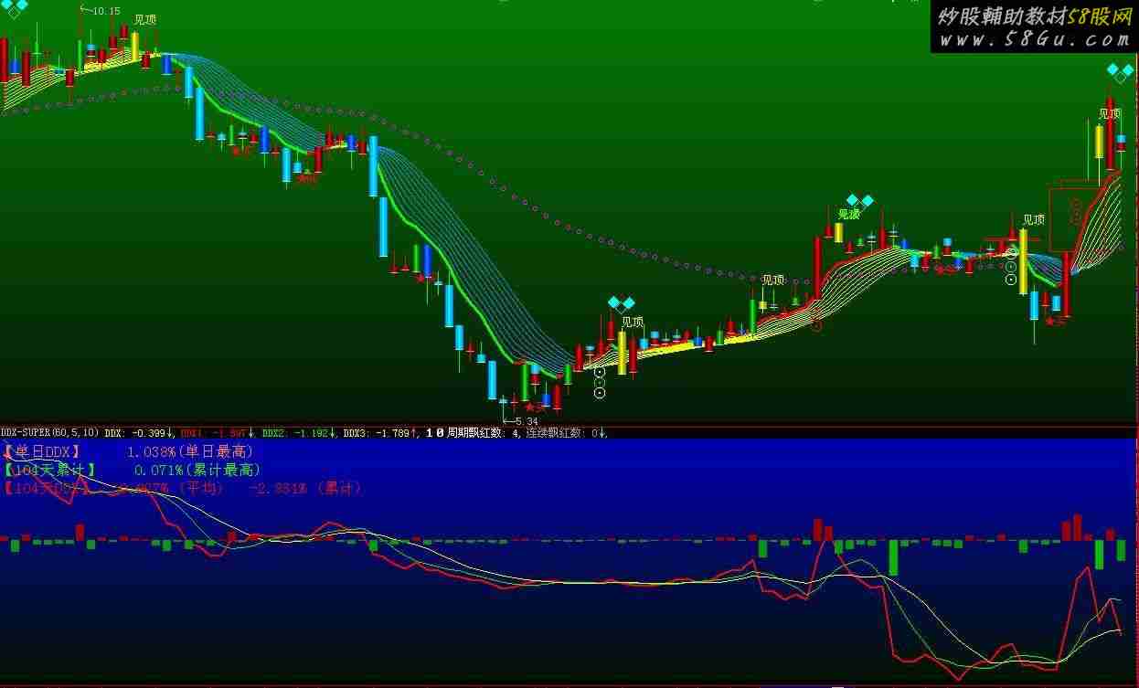Click the 1.038%(单日最高) value
Viewport: 1139px width, 688px height.
[190, 451]
